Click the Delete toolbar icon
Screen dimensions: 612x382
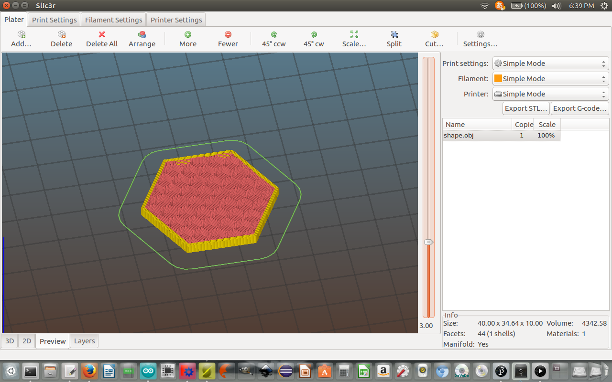click(x=61, y=35)
